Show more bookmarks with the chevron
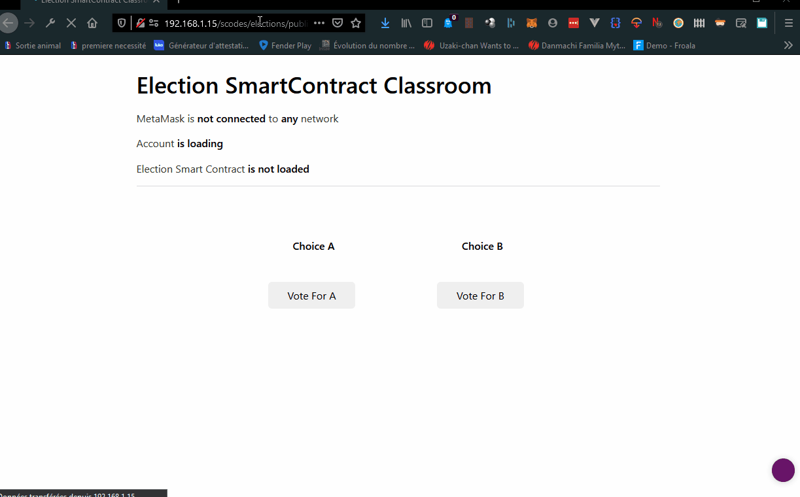The image size is (800, 497). point(788,45)
